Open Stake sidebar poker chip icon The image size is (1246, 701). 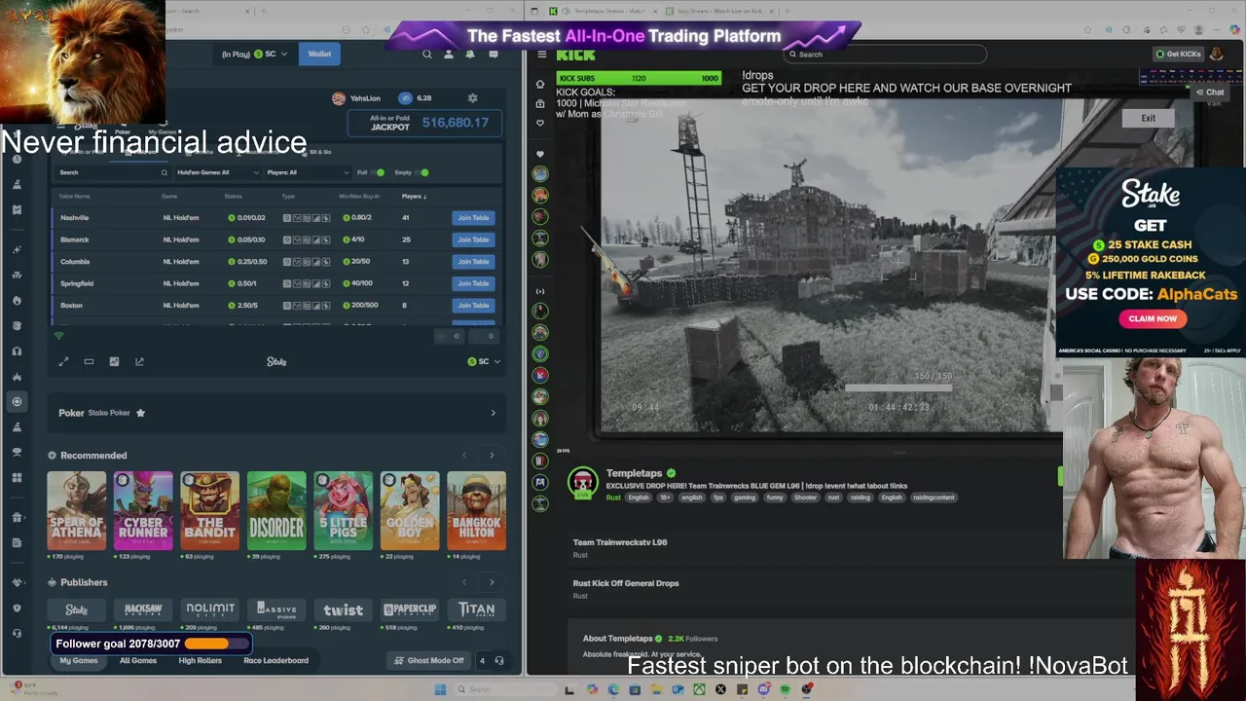(17, 401)
